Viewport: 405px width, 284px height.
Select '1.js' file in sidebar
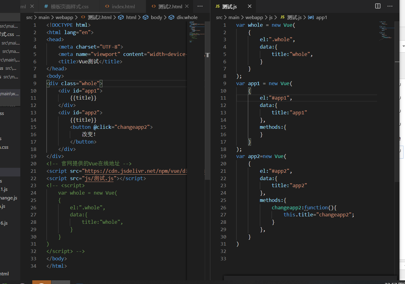point(4,189)
